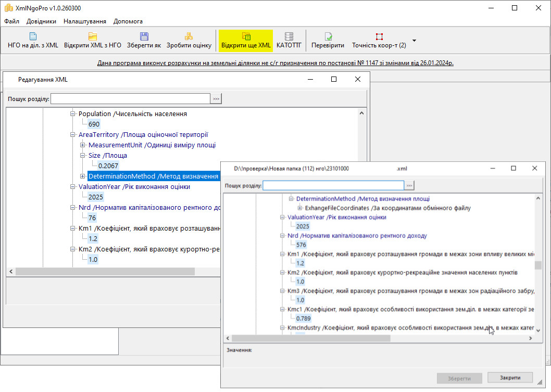The image size is (551, 392).
Task: Open the 'Налаштування' menu
Action: coord(85,21)
